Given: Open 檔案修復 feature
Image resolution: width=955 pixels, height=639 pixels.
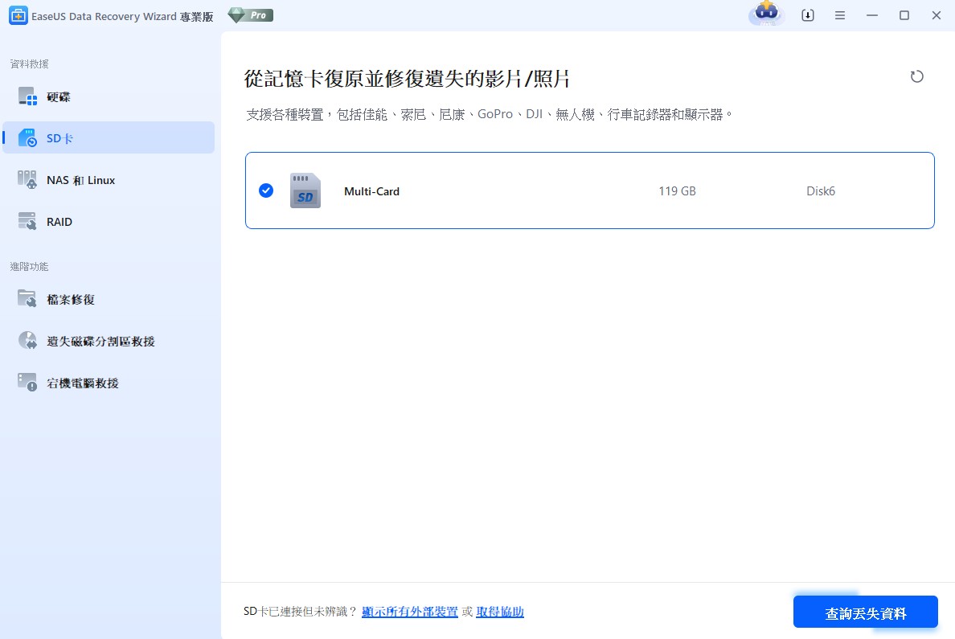Looking at the screenshot, I should tap(109, 299).
